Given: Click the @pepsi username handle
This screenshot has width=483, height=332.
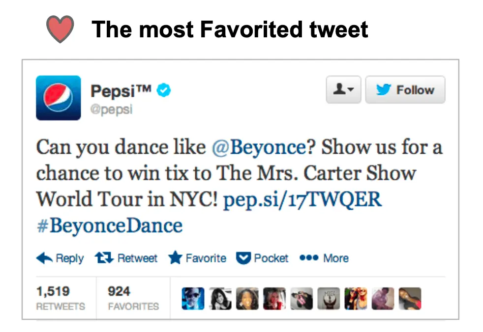Looking at the screenshot, I should (112, 110).
